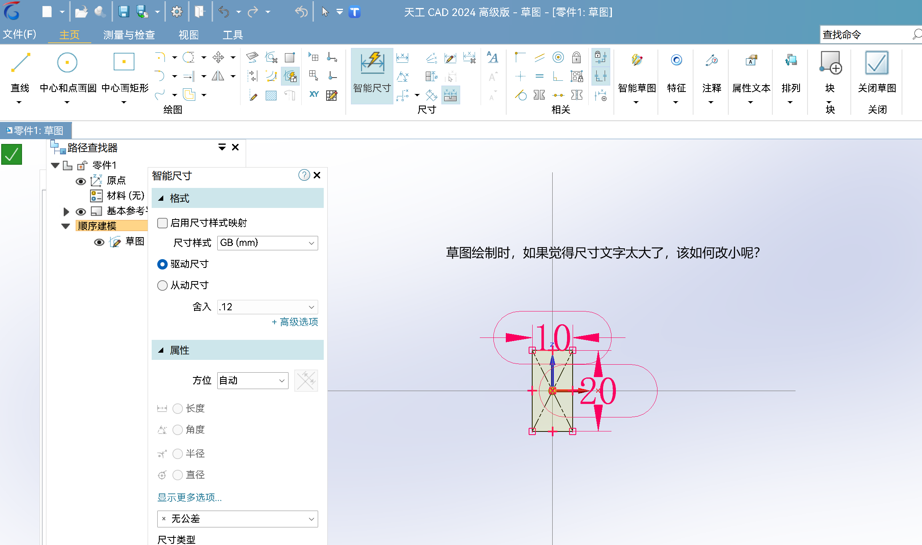Click the Save icon in quick access toolbar
The width and height of the screenshot is (922, 545).
pyautogui.click(x=124, y=12)
